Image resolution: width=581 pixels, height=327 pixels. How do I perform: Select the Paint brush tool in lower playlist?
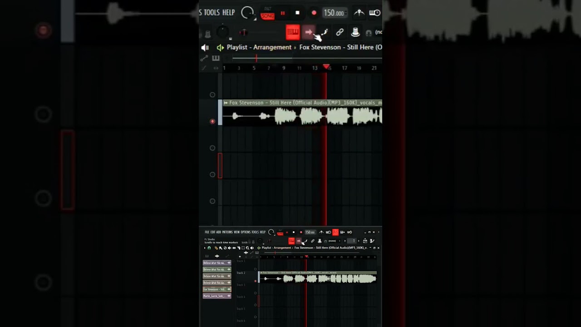tap(221, 248)
